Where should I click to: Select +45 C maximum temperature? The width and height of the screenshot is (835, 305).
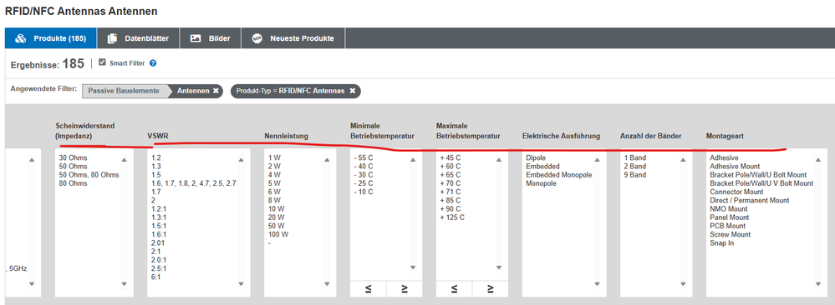450,157
